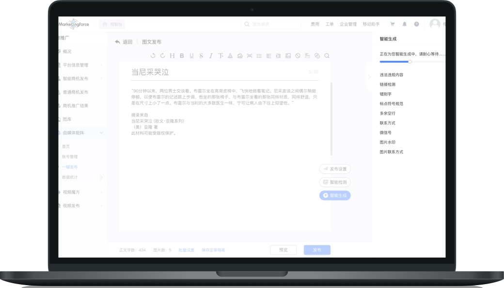The width and height of the screenshot is (504, 288).
Task: Expand 视频魔方 sidebar chevron
Action: point(101,192)
